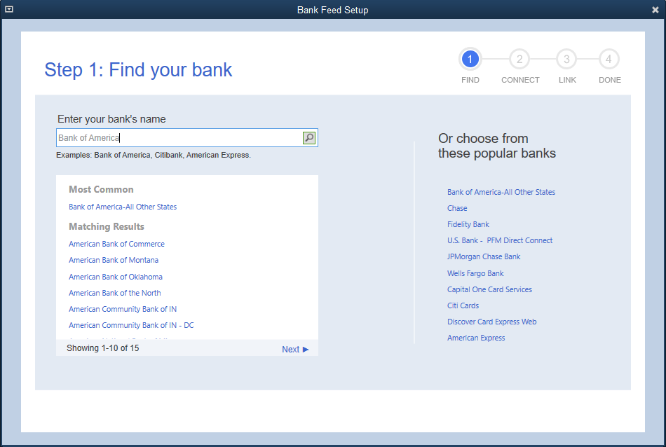Screen dimensions: 666x447
Task: Open Citi Cards link
Action: coord(463,305)
